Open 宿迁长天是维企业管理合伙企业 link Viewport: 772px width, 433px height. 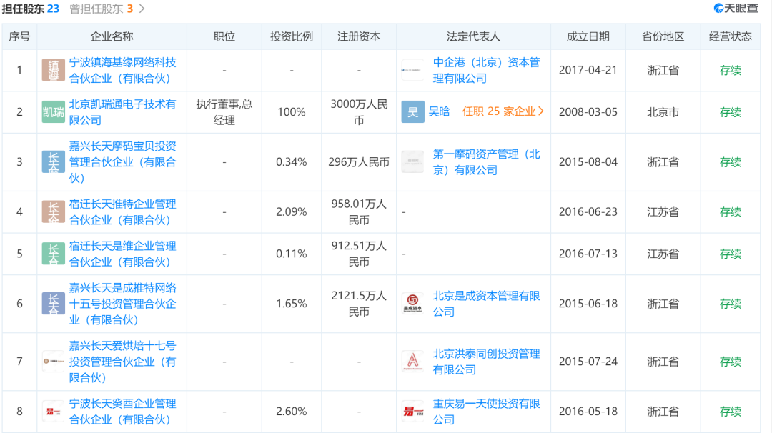tap(123, 254)
